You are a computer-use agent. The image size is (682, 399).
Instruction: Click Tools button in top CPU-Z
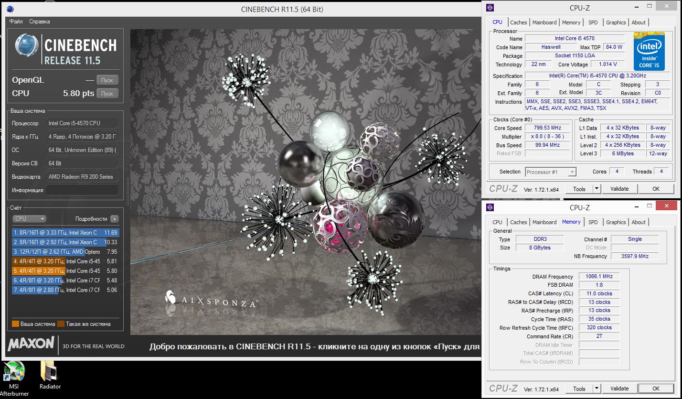[579, 189]
